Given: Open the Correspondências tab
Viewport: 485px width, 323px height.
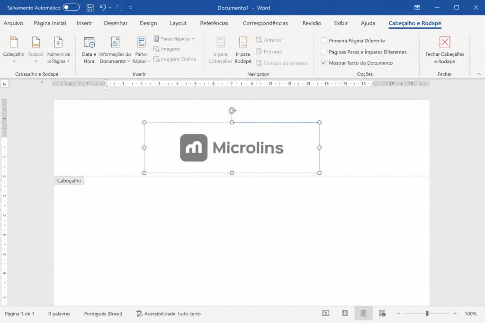Looking at the screenshot, I should [x=265, y=23].
